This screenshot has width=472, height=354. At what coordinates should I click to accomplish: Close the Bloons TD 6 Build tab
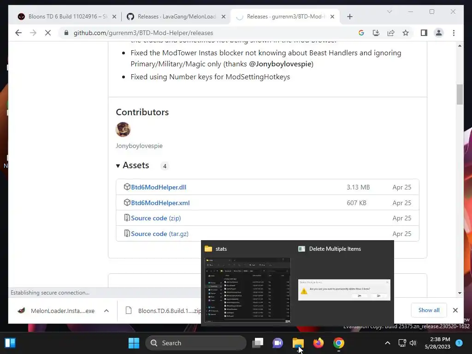point(114,17)
